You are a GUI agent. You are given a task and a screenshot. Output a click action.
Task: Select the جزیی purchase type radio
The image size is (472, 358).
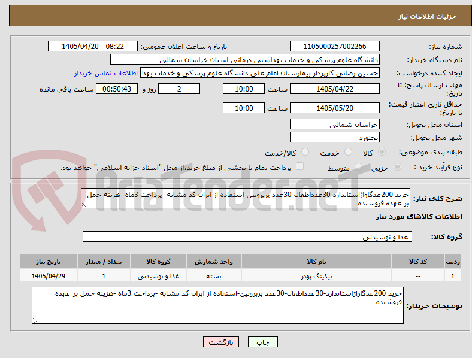coord(397,167)
